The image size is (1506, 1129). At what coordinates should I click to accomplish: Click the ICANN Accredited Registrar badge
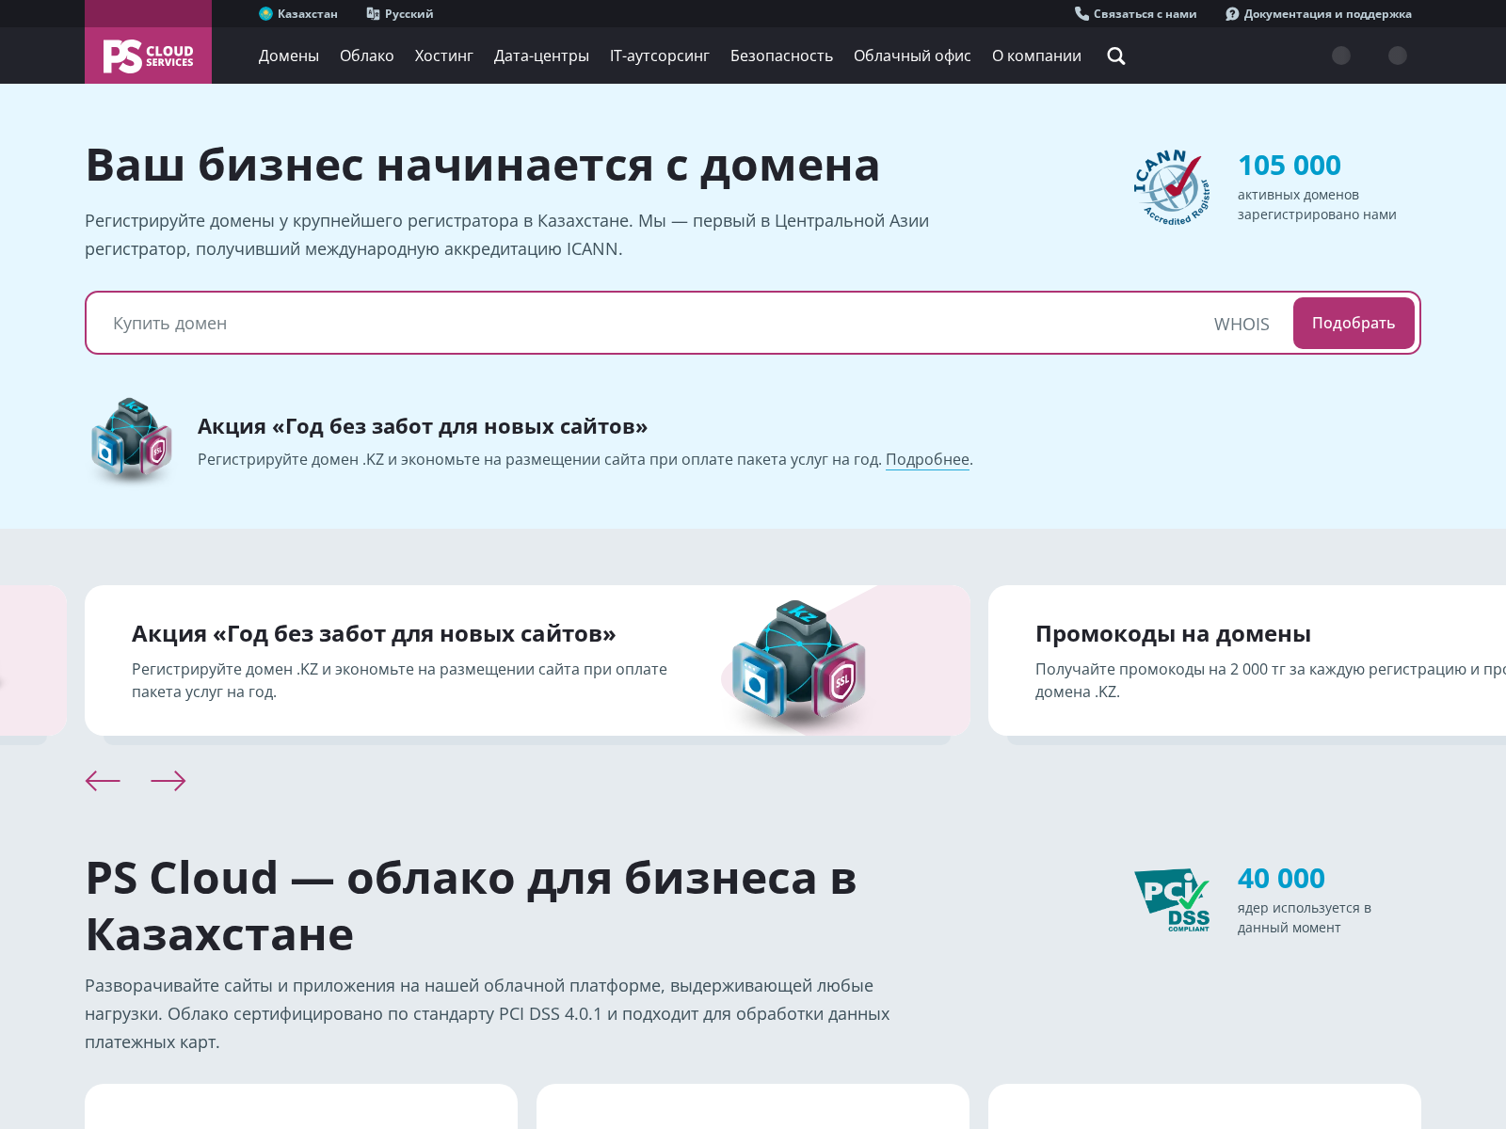click(x=1171, y=187)
